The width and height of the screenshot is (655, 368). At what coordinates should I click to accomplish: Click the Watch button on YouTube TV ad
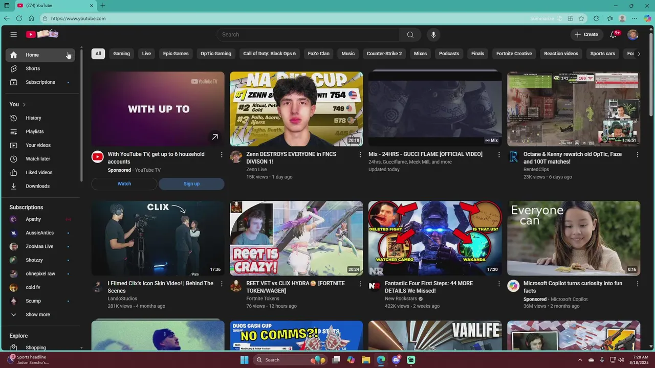tap(124, 184)
